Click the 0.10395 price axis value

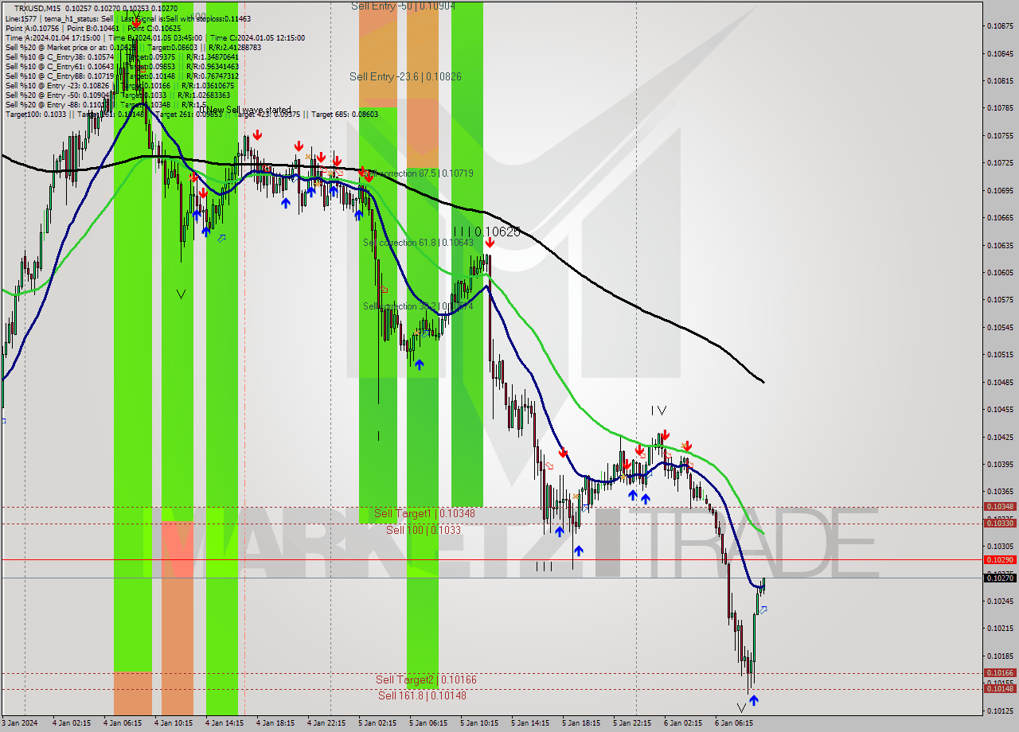1000,464
